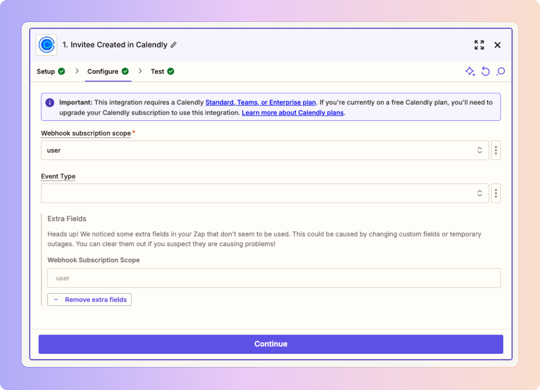Click Remove extra fields button
Image resolution: width=540 pixels, height=390 pixels.
90,299
